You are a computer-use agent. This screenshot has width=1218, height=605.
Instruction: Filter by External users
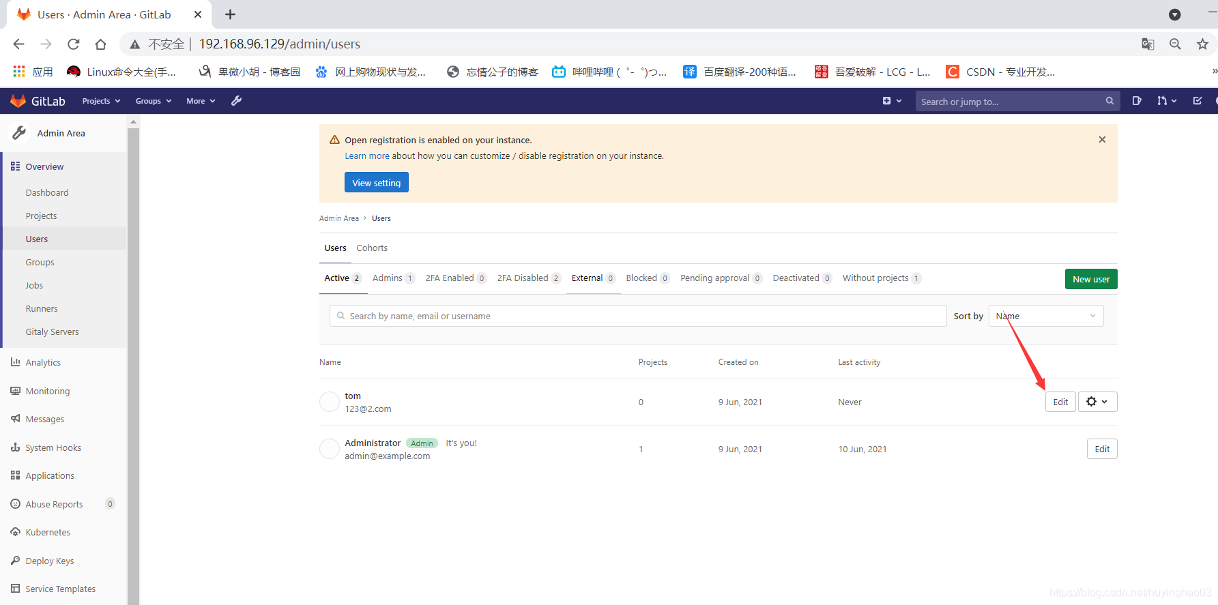click(594, 278)
